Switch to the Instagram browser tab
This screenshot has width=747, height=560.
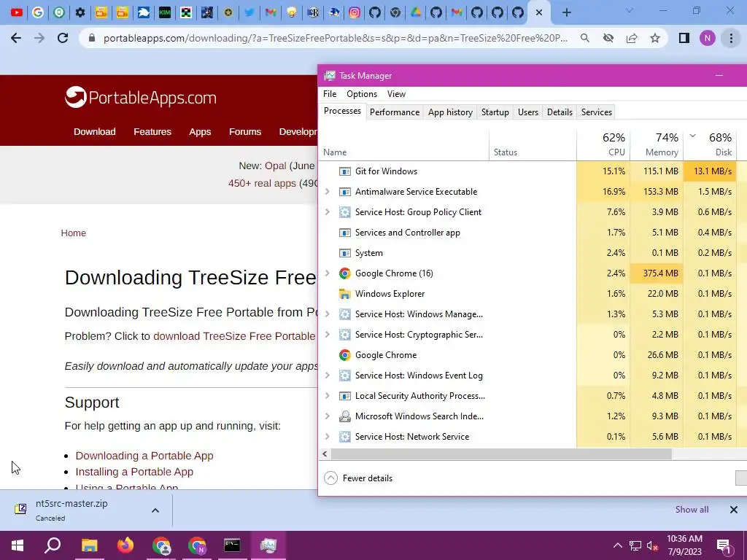[355, 12]
